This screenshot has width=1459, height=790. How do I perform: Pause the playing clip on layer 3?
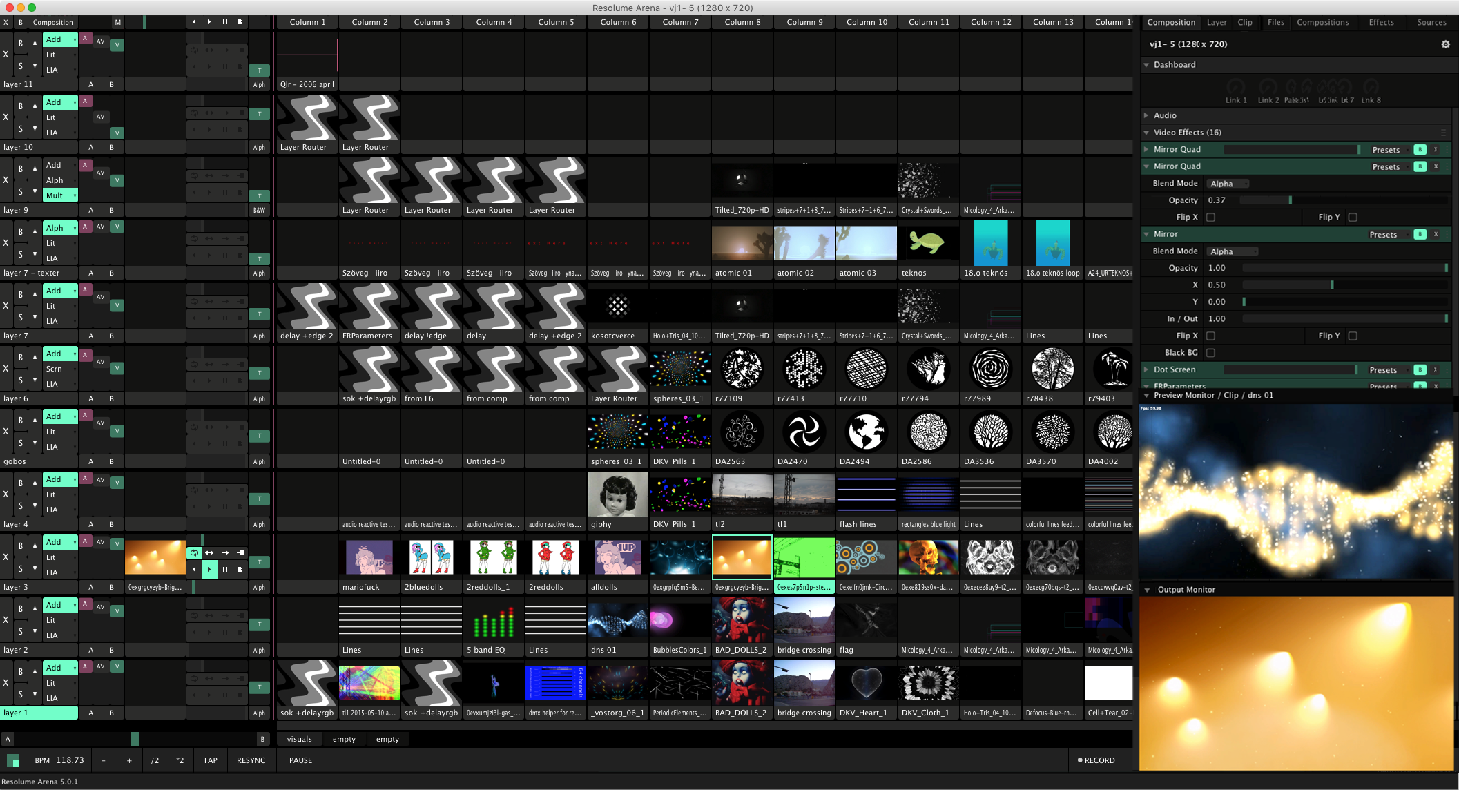click(x=224, y=570)
